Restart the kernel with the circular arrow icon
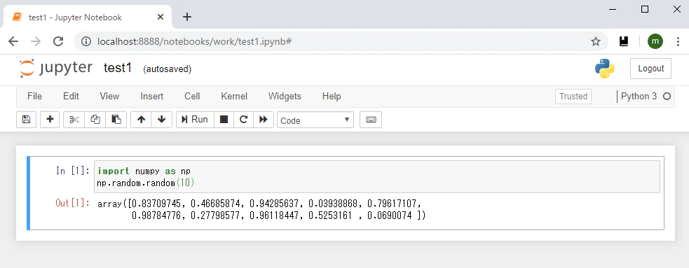The width and height of the screenshot is (689, 268). click(x=243, y=120)
